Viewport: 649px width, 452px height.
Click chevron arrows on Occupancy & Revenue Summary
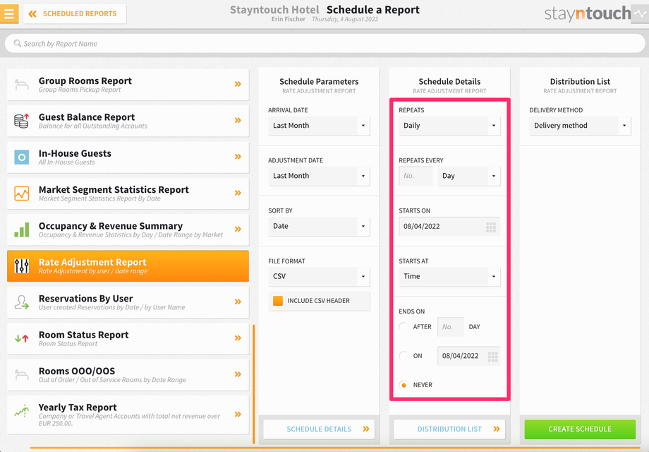click(238, 229)
